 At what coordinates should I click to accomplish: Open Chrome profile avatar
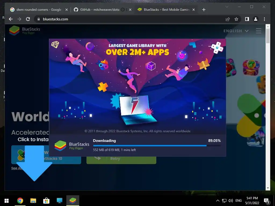[x=256, y=19]
